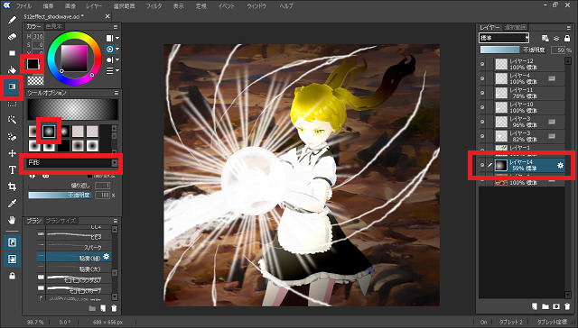Screen dimensions: 578x328
Task: Open layers panel options menu icon
Action: (568, 28)
